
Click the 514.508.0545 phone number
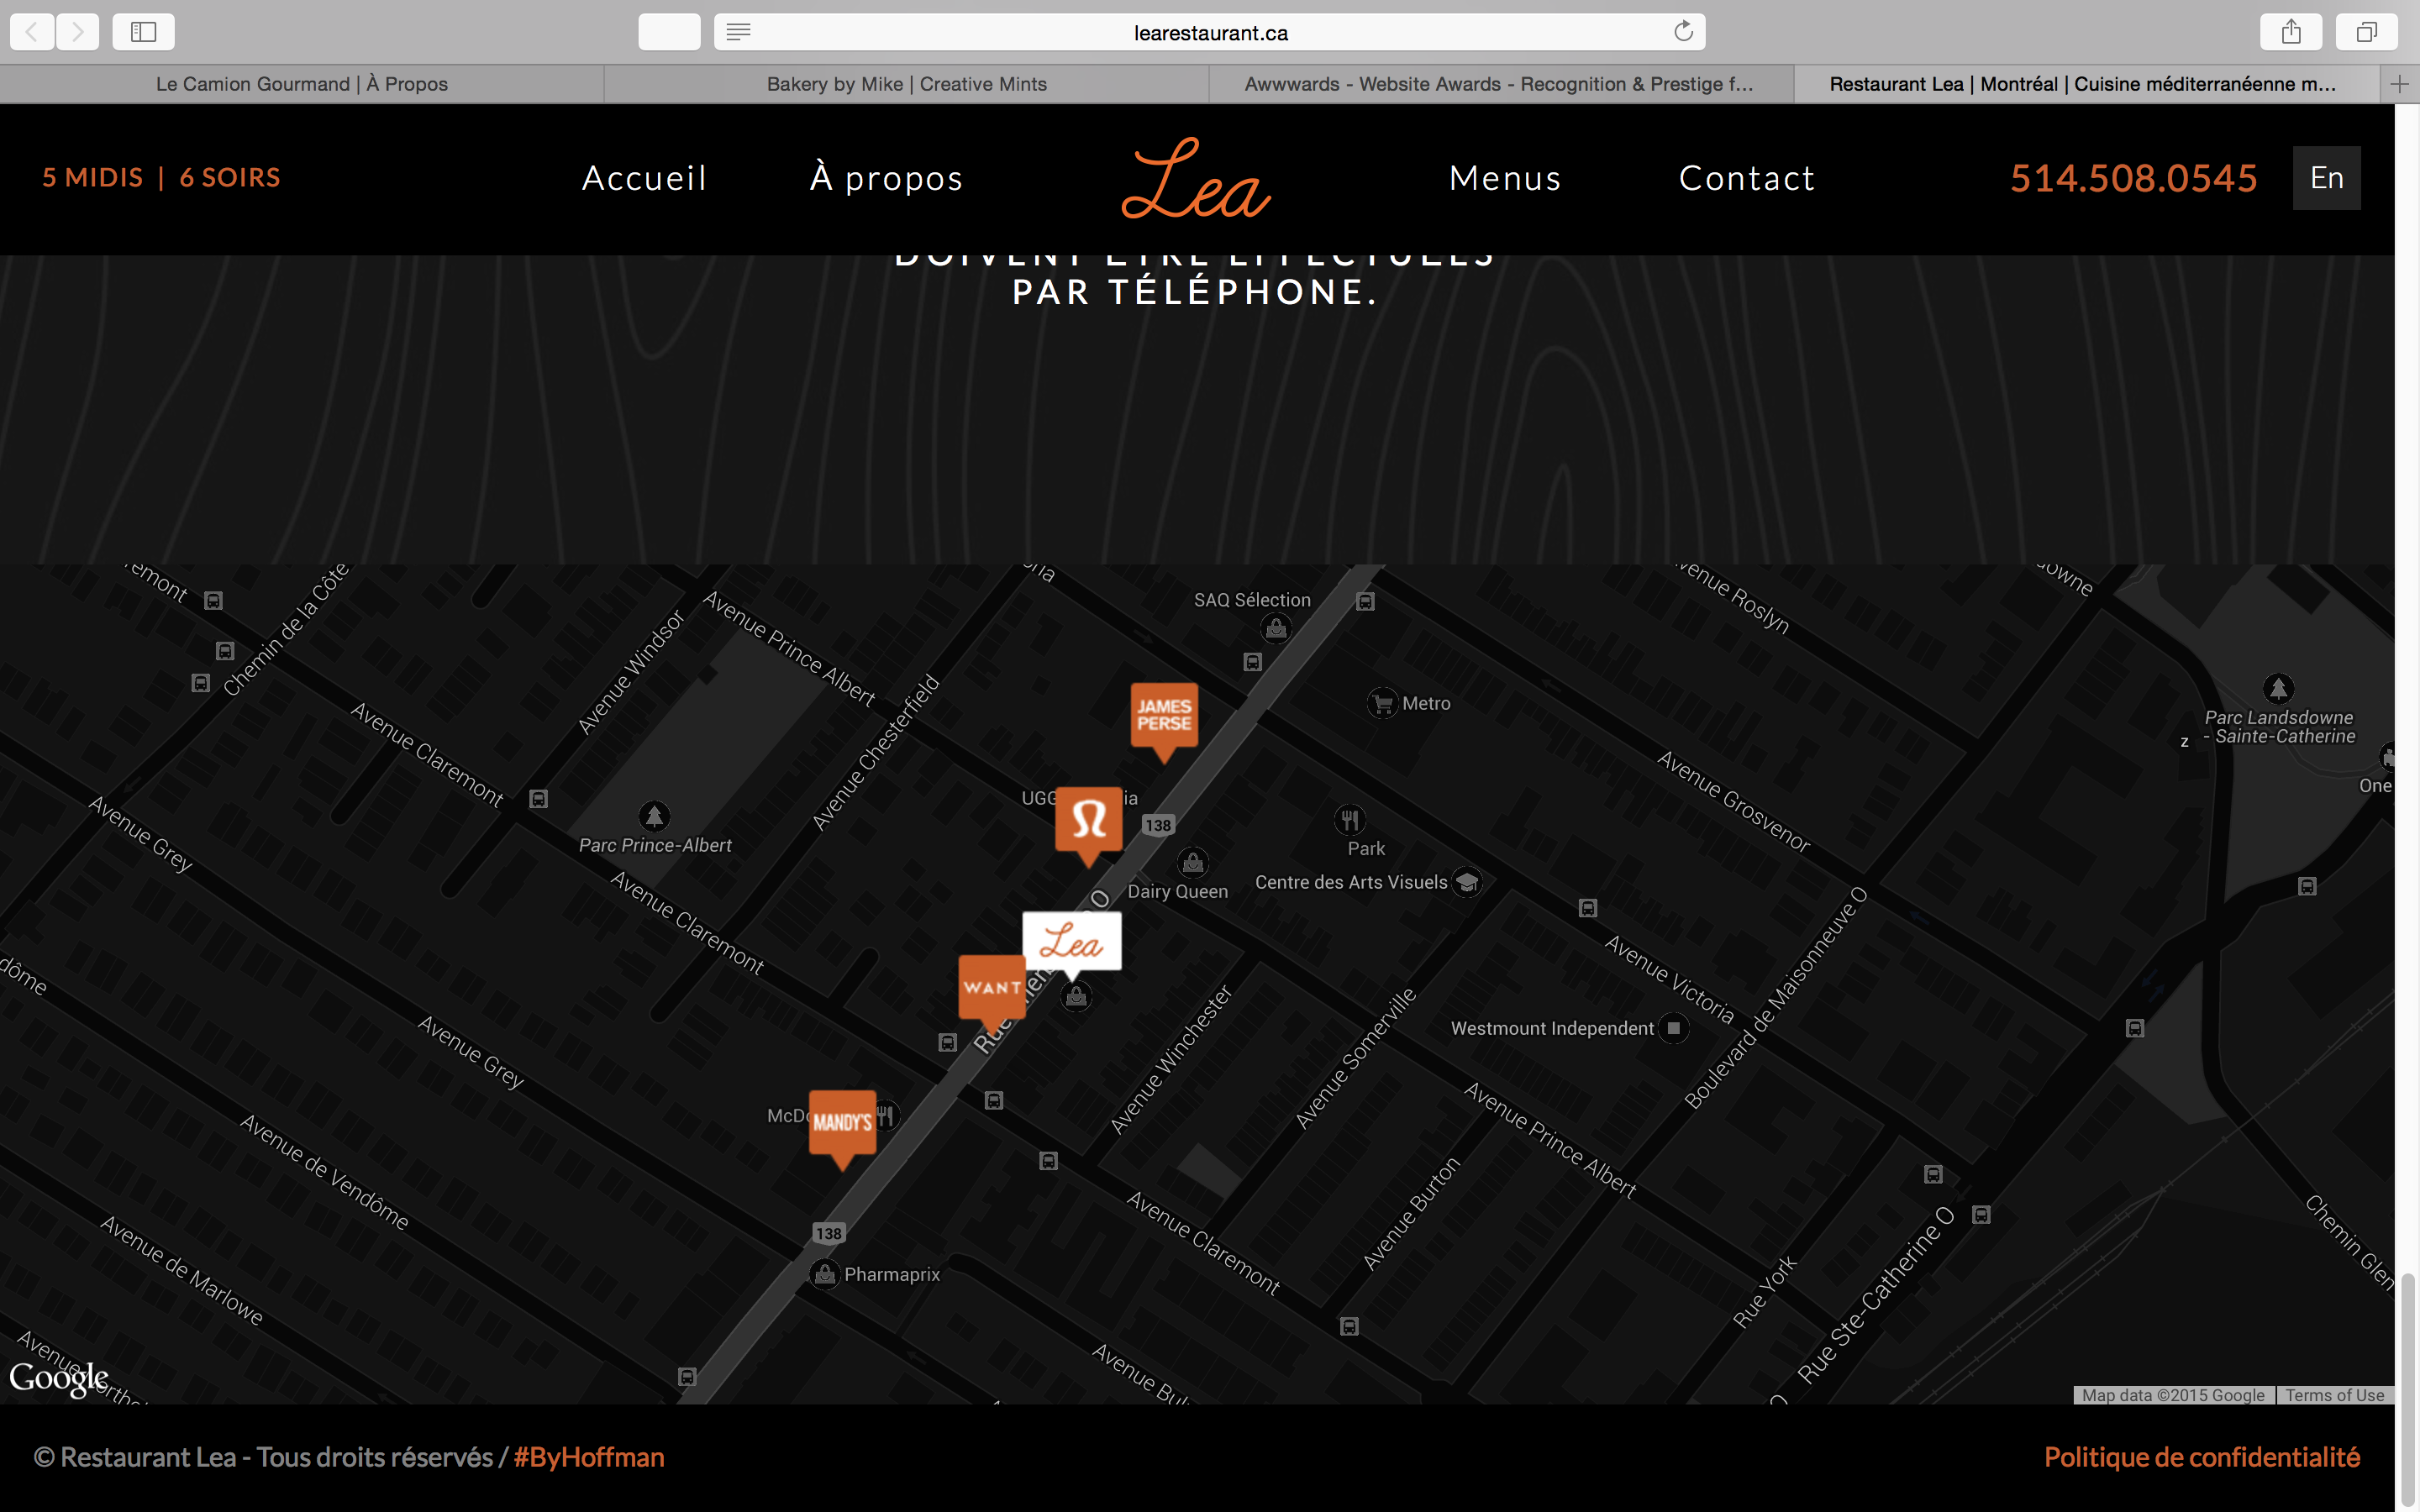(x=2134, y=178)
